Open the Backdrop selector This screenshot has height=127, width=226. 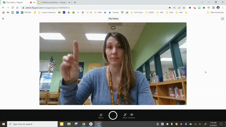132,116
